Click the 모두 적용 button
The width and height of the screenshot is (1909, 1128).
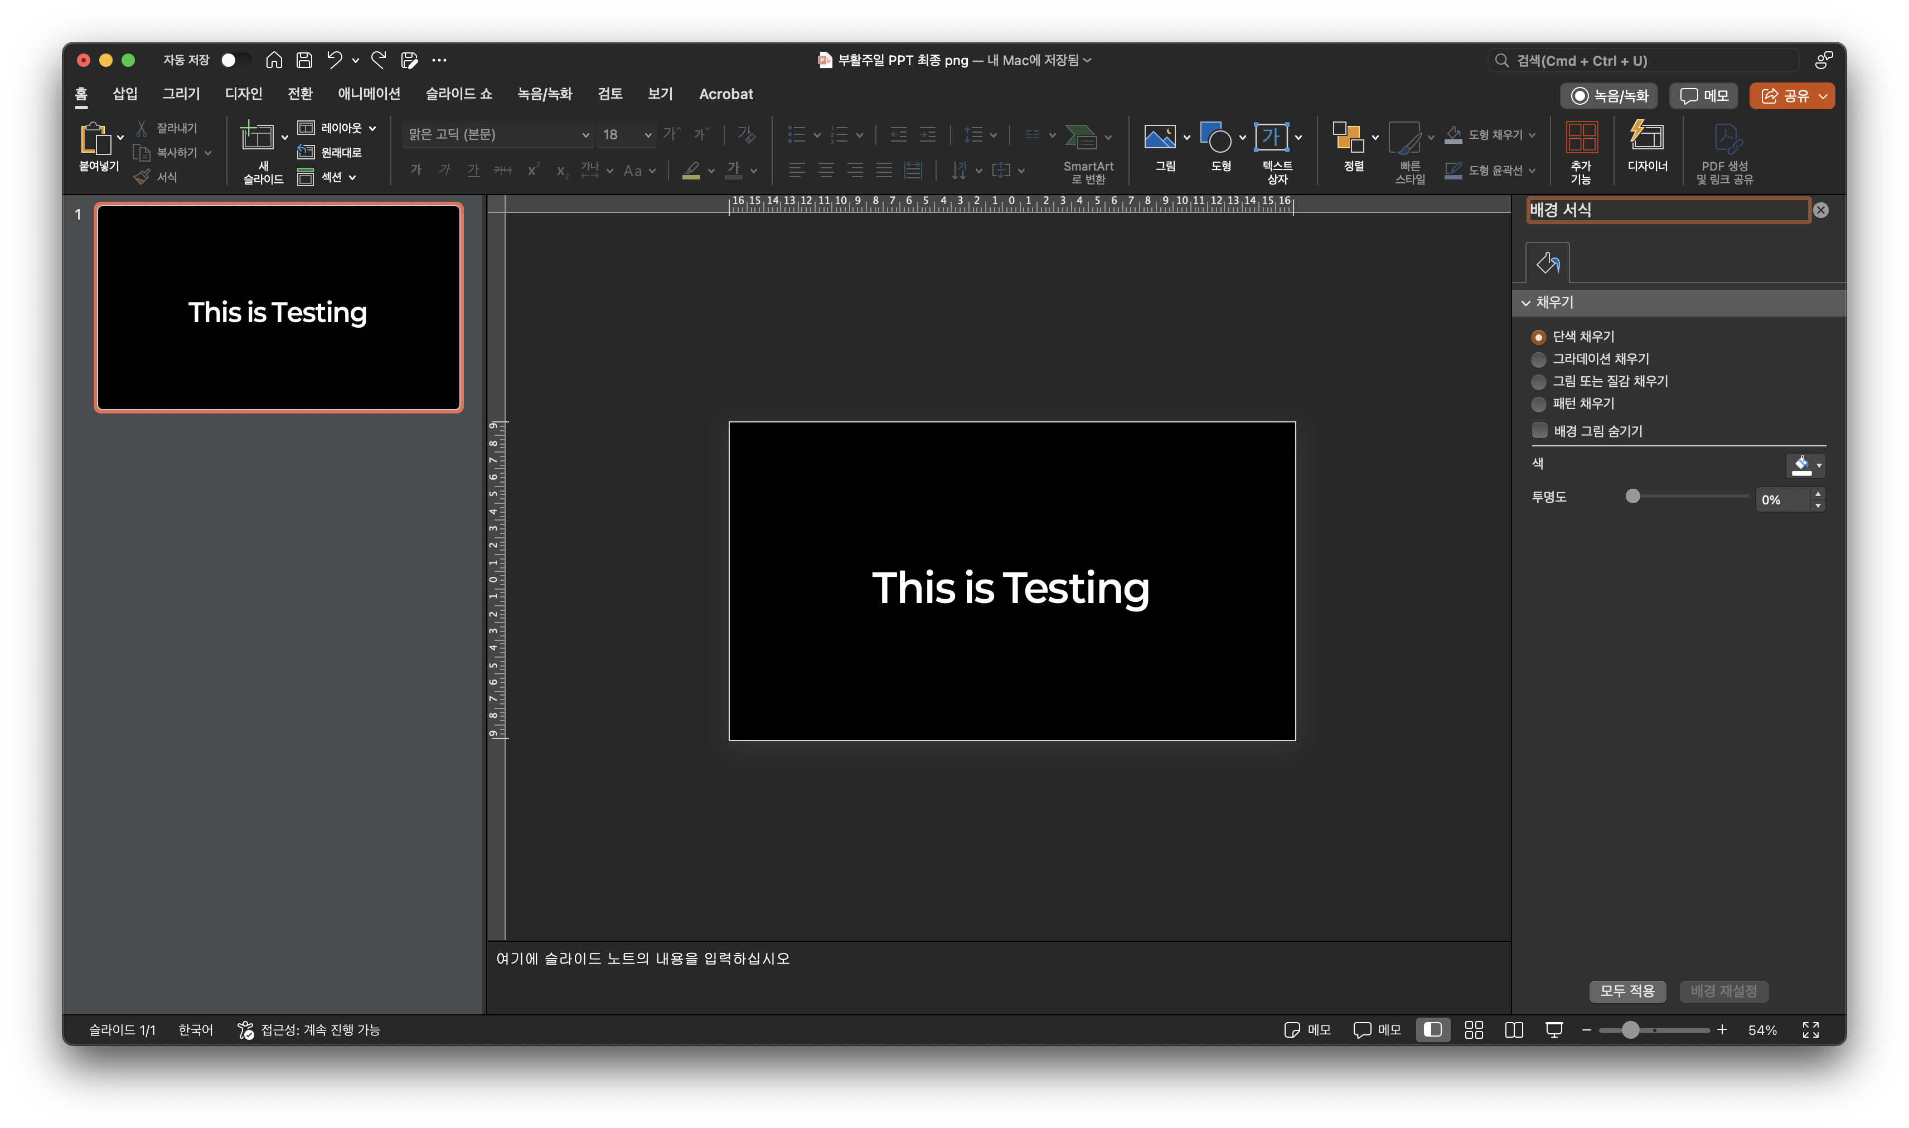1626,991
